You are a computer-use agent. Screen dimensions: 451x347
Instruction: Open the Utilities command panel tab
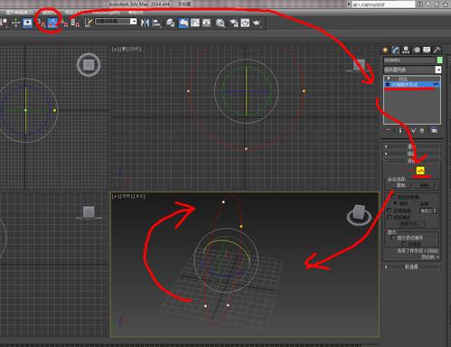point(437,50)
